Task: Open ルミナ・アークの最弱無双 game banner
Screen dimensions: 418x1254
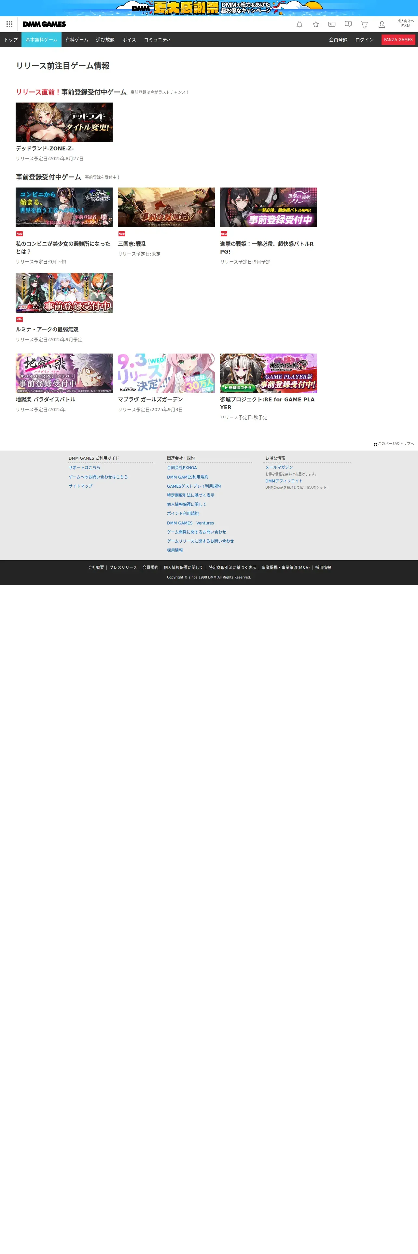Action: coord(64,293)
